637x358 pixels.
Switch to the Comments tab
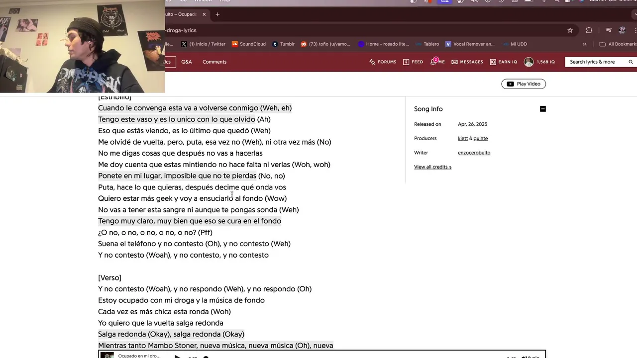tap(214, 62)
